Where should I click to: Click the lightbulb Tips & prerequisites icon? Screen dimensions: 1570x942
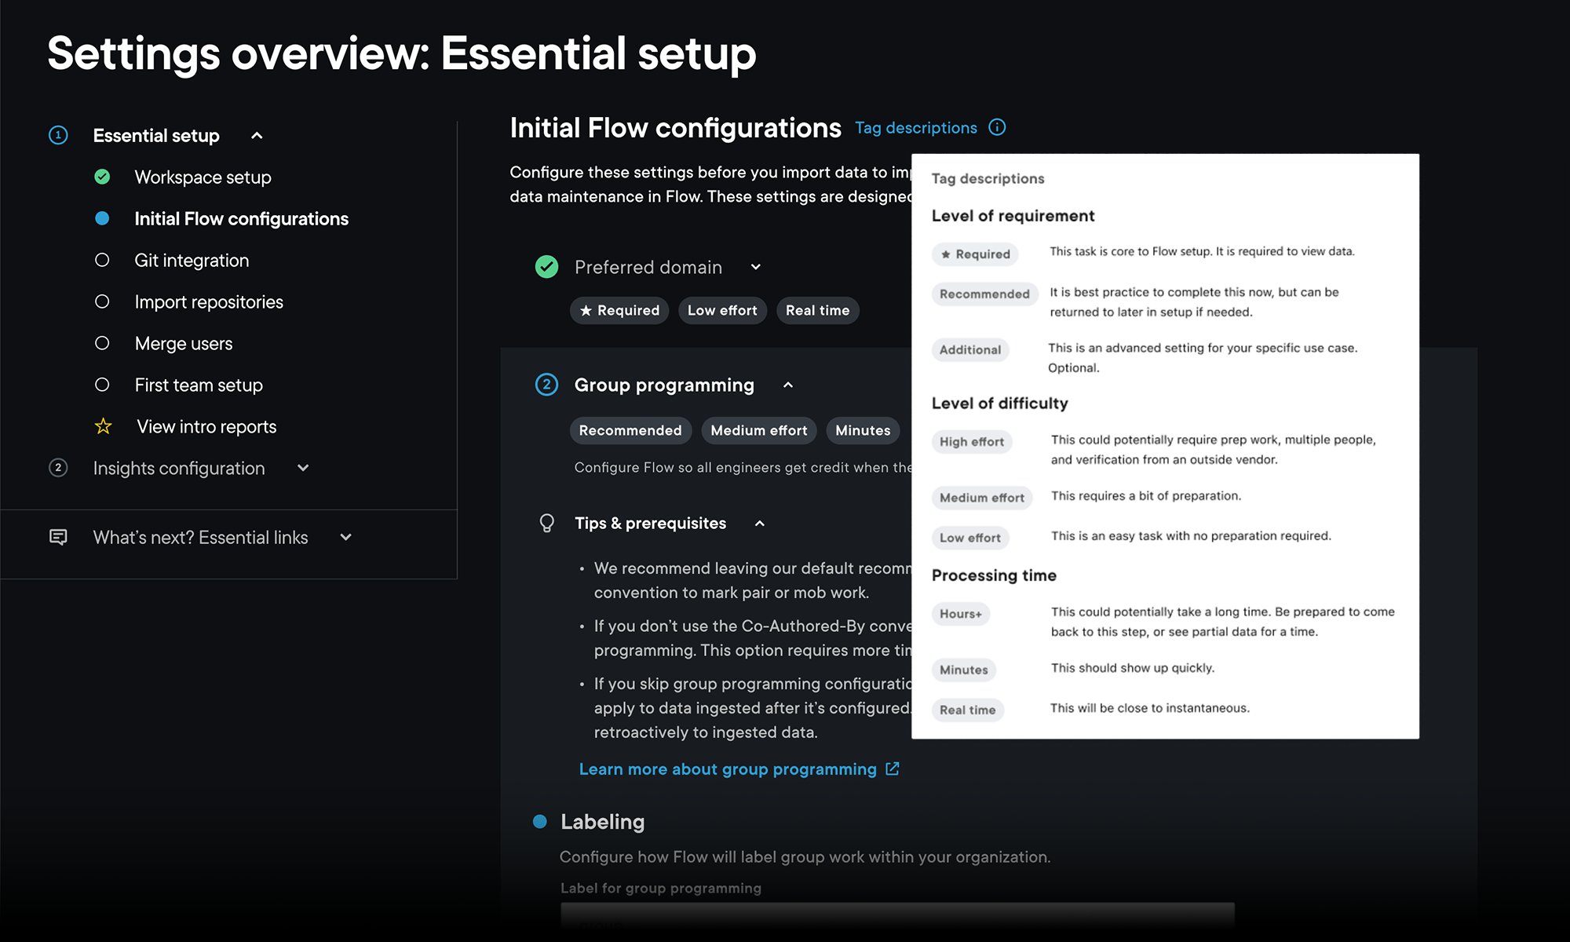tap(547, 523)
